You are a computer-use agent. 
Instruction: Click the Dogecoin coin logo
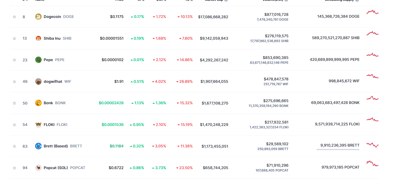click(38, 17)
